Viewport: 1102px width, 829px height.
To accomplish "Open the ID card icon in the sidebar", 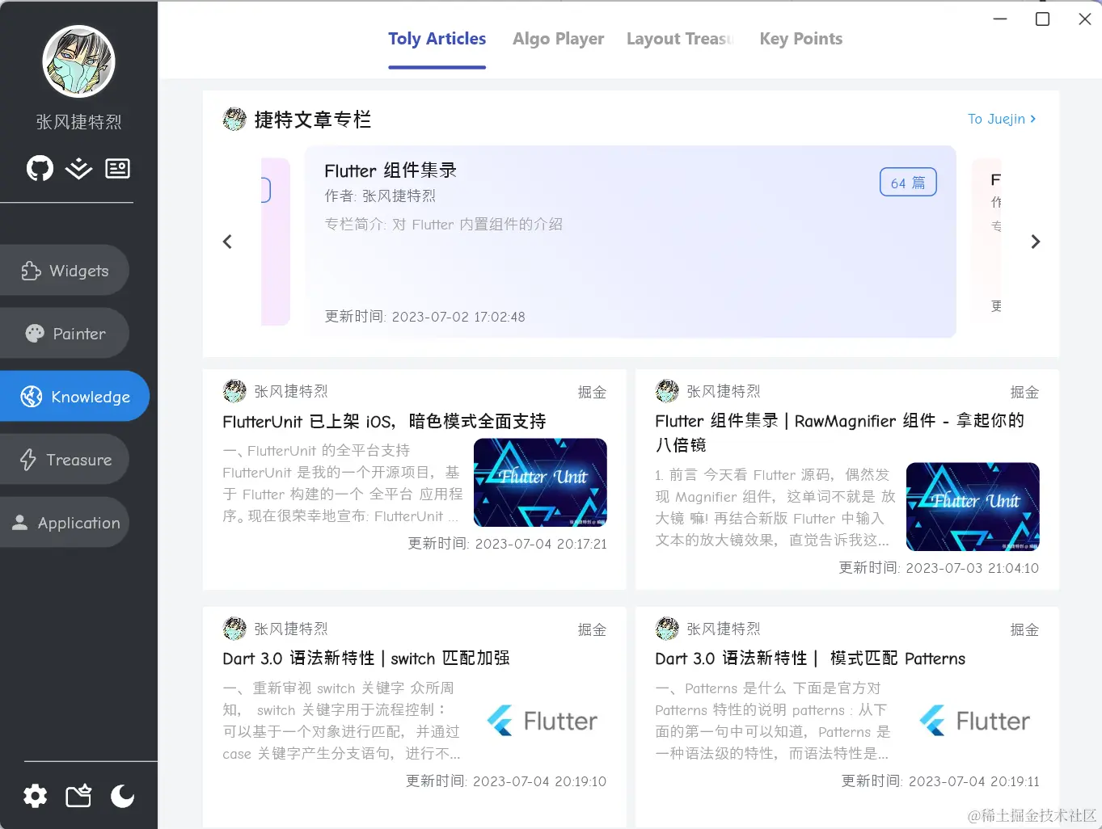I will tap(117, 168).
